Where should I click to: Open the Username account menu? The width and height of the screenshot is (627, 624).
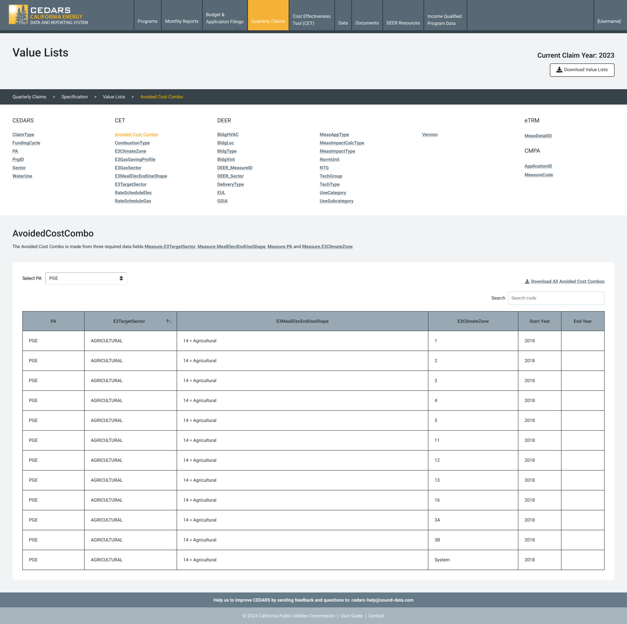[609, 21]
